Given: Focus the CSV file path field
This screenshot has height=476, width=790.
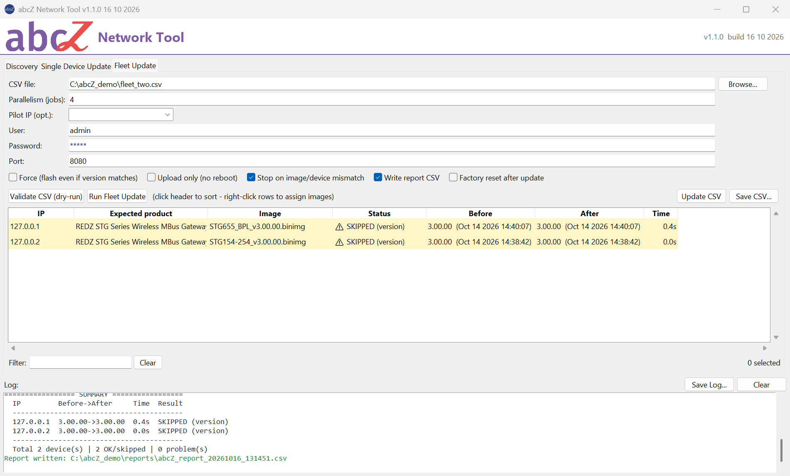Looking at the screenshot, I should 392,84.
